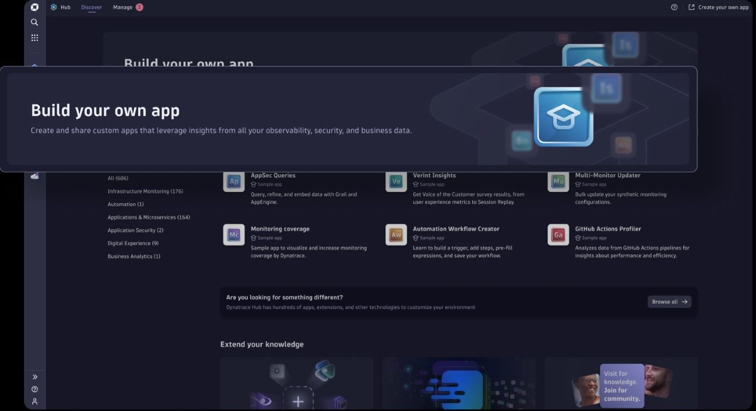Open search from the left sidebar

(34, 22)
